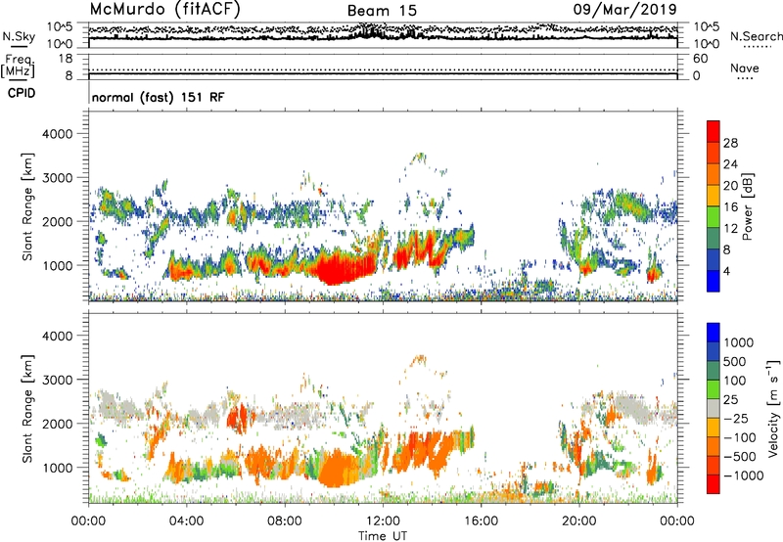Click the 04:00 time axis tick label
This screenshot has width=783, height=542.
pyautogui.click(x=186, y=521)
